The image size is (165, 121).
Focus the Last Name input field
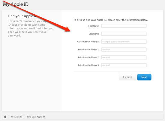pos(124,34)
